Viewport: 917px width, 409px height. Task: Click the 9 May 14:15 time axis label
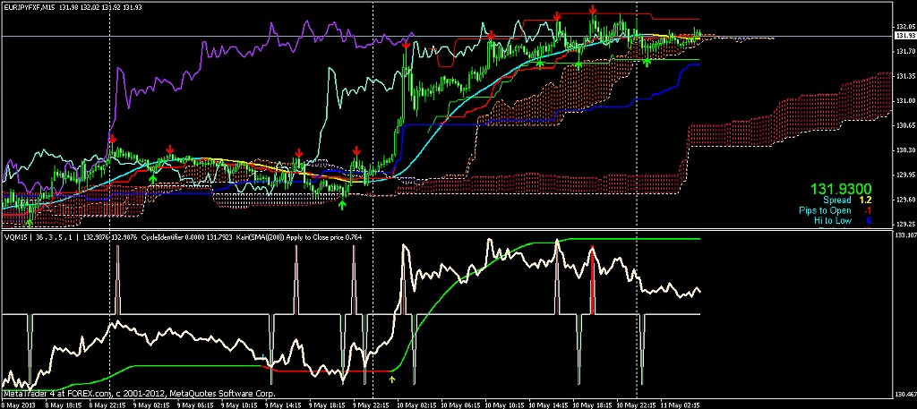coord(281,405)
